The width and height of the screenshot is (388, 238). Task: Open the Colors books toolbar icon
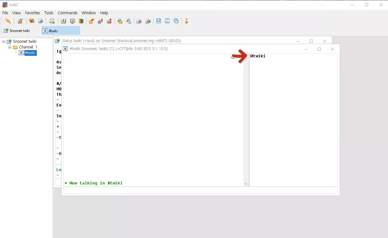[x=81, y=21]
